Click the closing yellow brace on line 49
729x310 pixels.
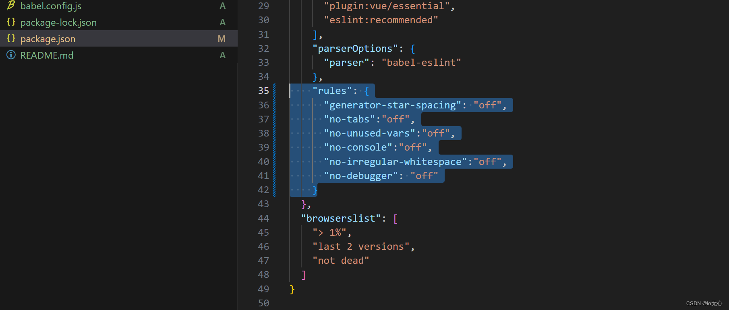pyautogui.click(x=292, y=289)
